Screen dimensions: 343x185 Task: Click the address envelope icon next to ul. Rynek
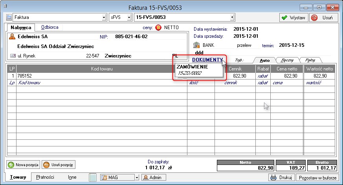pyautogui.click(x=12, y=56)
